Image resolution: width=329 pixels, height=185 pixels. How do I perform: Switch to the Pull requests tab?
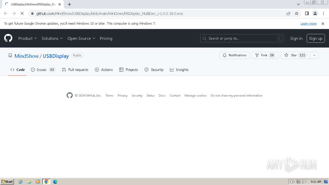75,70
